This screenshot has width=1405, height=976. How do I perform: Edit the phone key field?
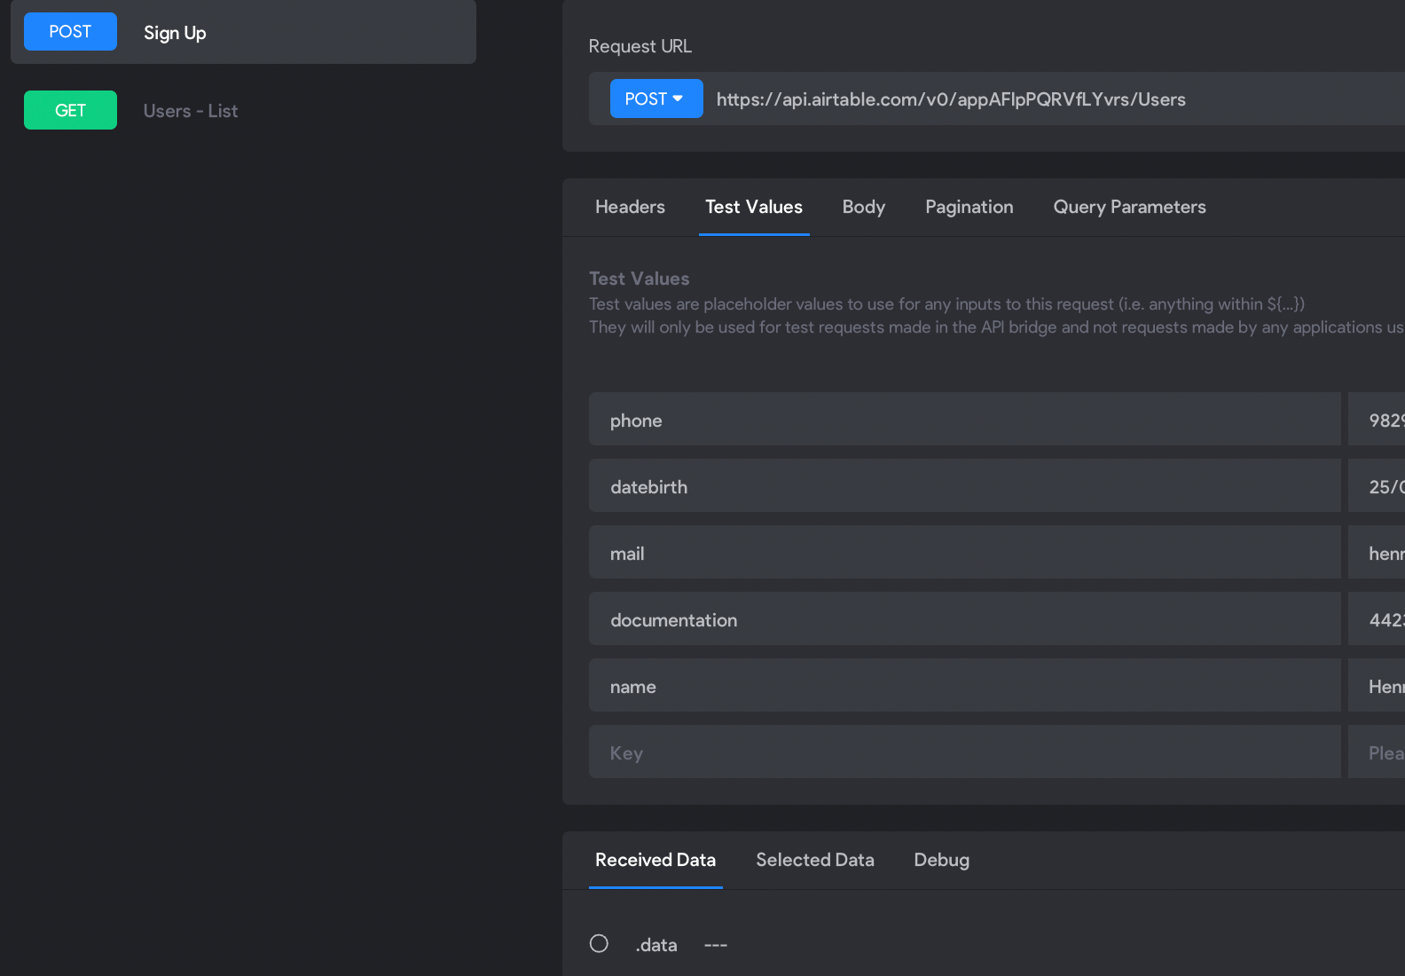pyautogui.click(x=965, y=419)
